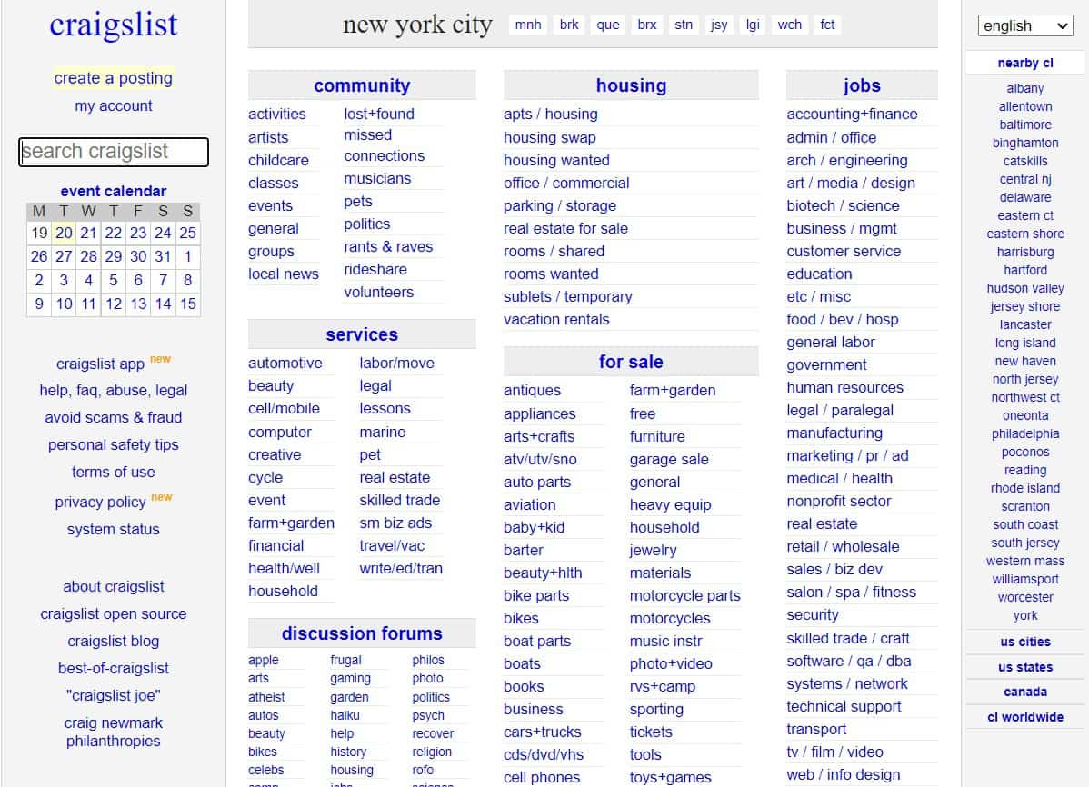Go to nearby york site
Screen dimensions: 1089x787
(x=1025, y=615)
